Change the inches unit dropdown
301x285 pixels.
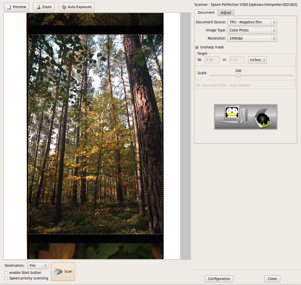click(x=257, y=60)
